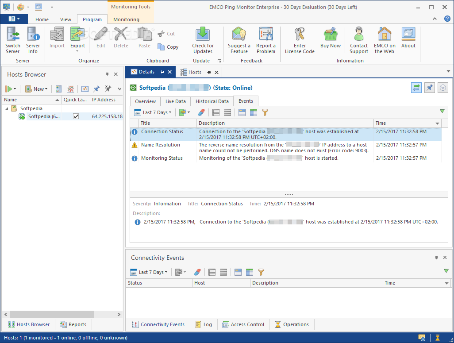Open the Monitoring ribbon tab
Image resolution: width=454 pixels, height=343 pixels.
(x=126, y=19)
